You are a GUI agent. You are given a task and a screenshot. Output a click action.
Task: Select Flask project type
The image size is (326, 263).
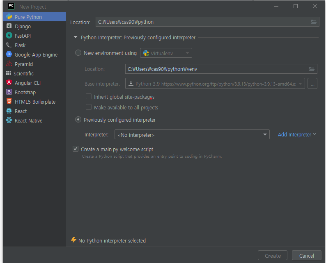point(34,45)
